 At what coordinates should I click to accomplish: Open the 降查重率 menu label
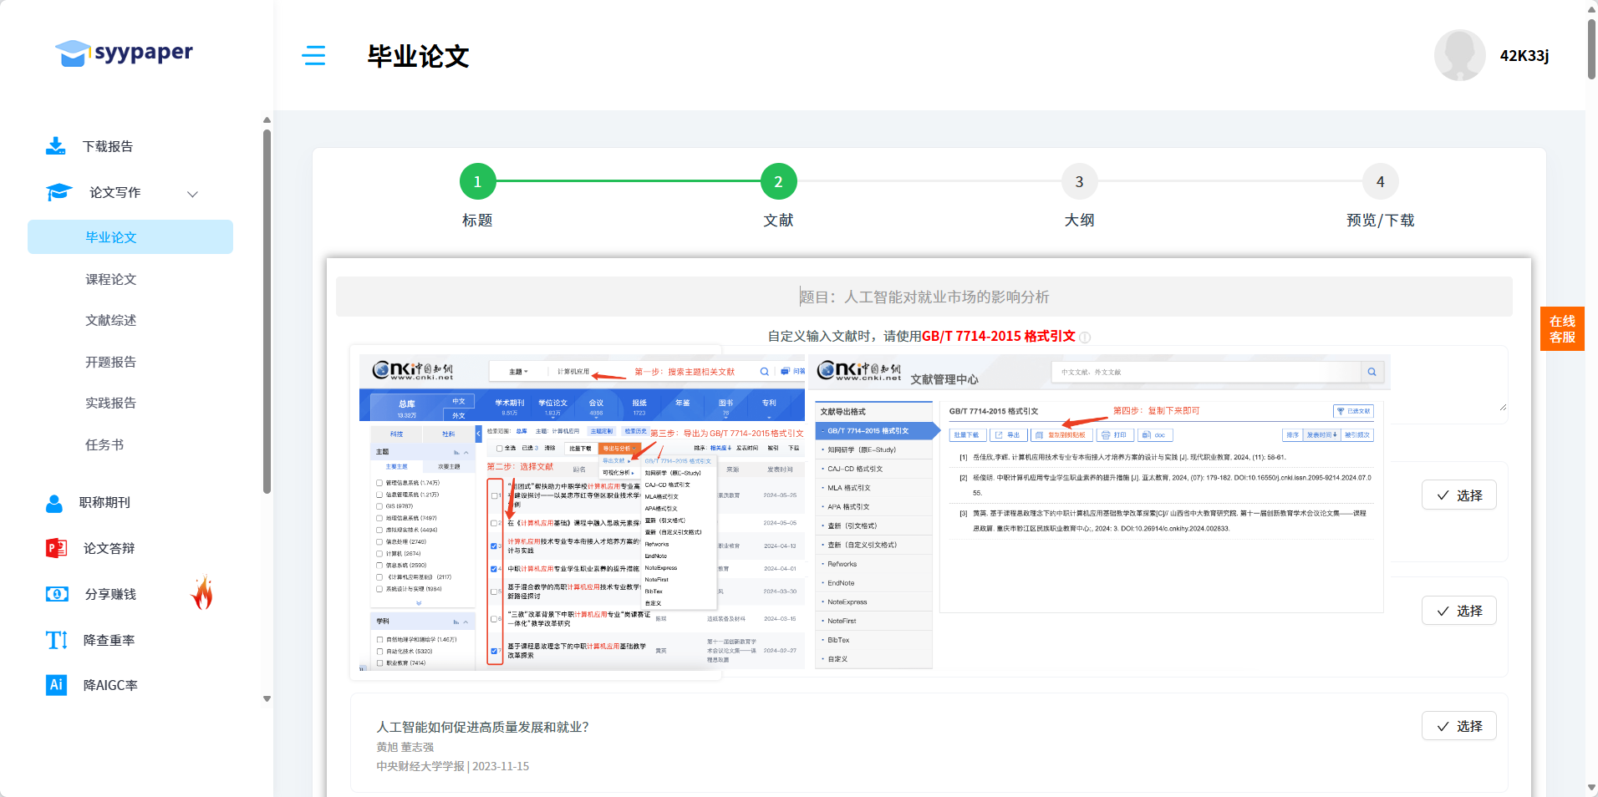[109, 640]
